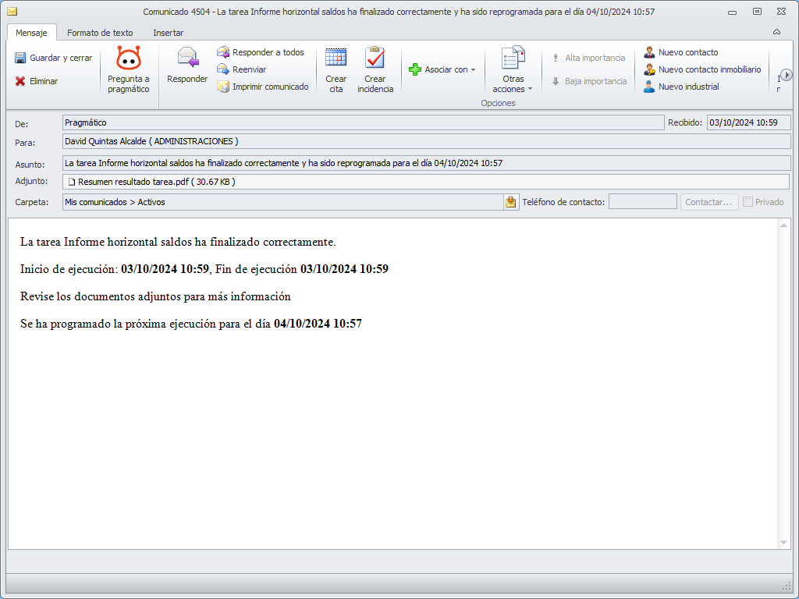Image resolution: width=799 pixels, height=599 pixels.
Task: Open attachment Resumen resultado tarea.pdf
Action: coord(151,182)
